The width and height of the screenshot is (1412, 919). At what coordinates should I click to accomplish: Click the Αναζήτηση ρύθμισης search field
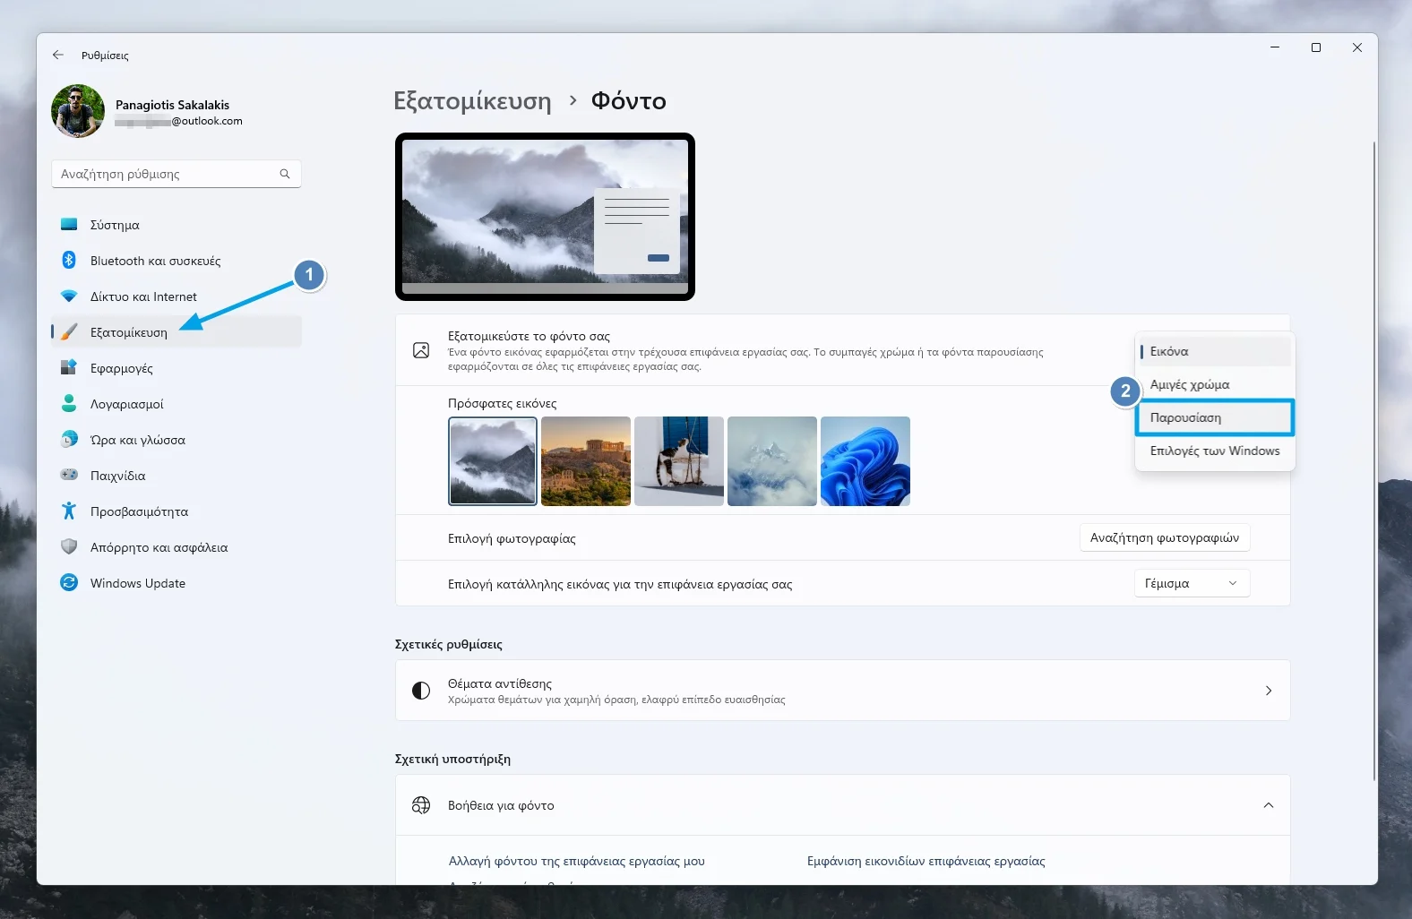[x=168, y=174]
